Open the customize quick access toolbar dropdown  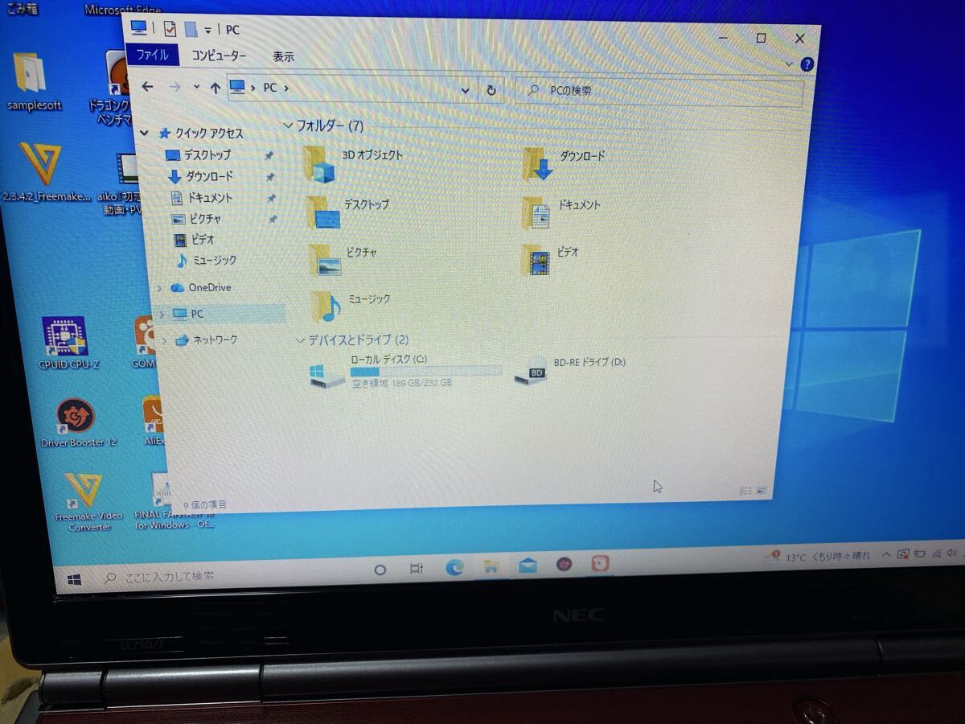pos(208,30)
